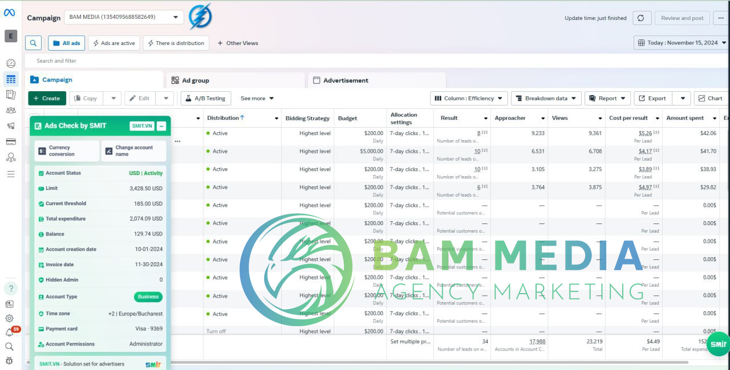Open the Approacher column header arrow

tap(542, 119)
